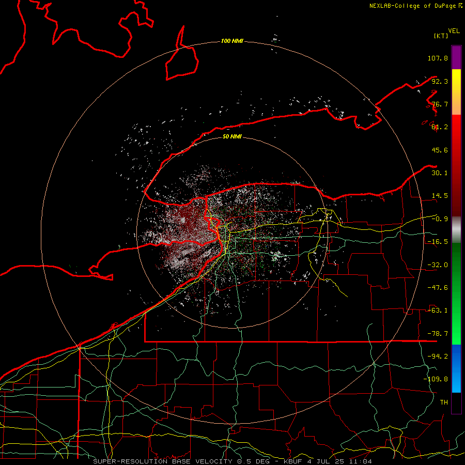
Task: Click the 107.8 legend value
Action: pyautogui.click(x=438, y=58)
